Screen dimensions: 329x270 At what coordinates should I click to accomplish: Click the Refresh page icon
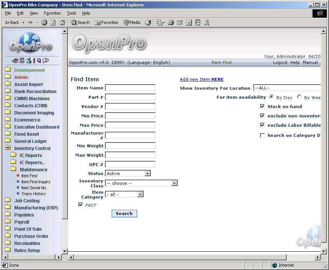pos(53,22)
